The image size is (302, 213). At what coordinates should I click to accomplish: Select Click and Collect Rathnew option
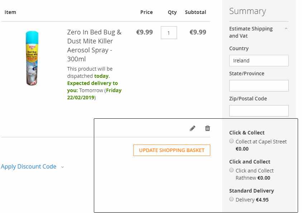click(231, 170)
